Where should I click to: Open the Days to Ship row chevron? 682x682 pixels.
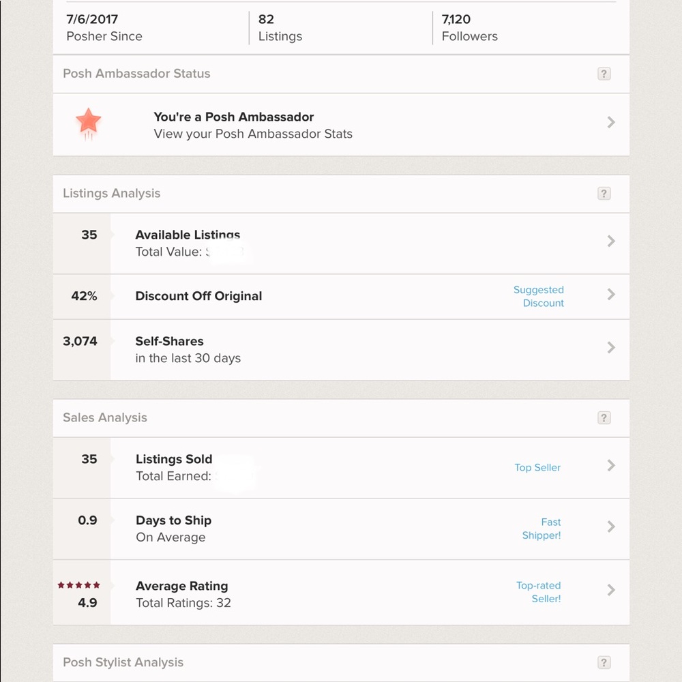pyautogui.click(x=611, y=527)
